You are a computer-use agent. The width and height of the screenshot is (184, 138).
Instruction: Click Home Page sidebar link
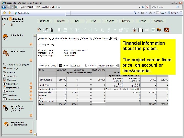coord(13,68)
